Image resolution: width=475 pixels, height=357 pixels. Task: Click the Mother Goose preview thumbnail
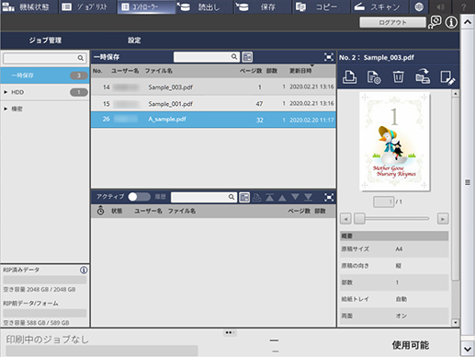pos(394,142)
